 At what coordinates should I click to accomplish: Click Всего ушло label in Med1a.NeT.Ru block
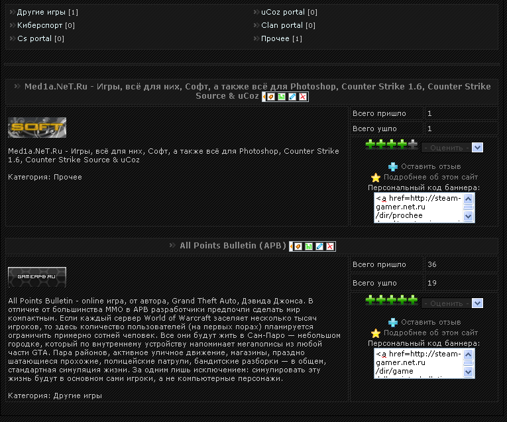pyautogui.click(x=374, y=129)
